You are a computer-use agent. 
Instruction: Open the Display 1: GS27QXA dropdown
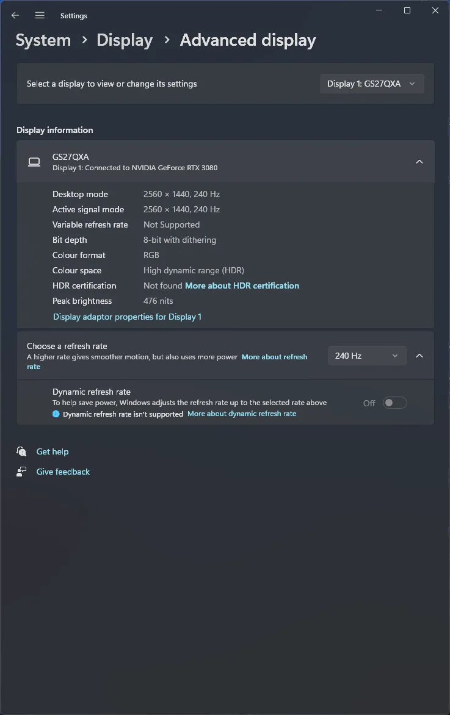(x=372, y=84)
